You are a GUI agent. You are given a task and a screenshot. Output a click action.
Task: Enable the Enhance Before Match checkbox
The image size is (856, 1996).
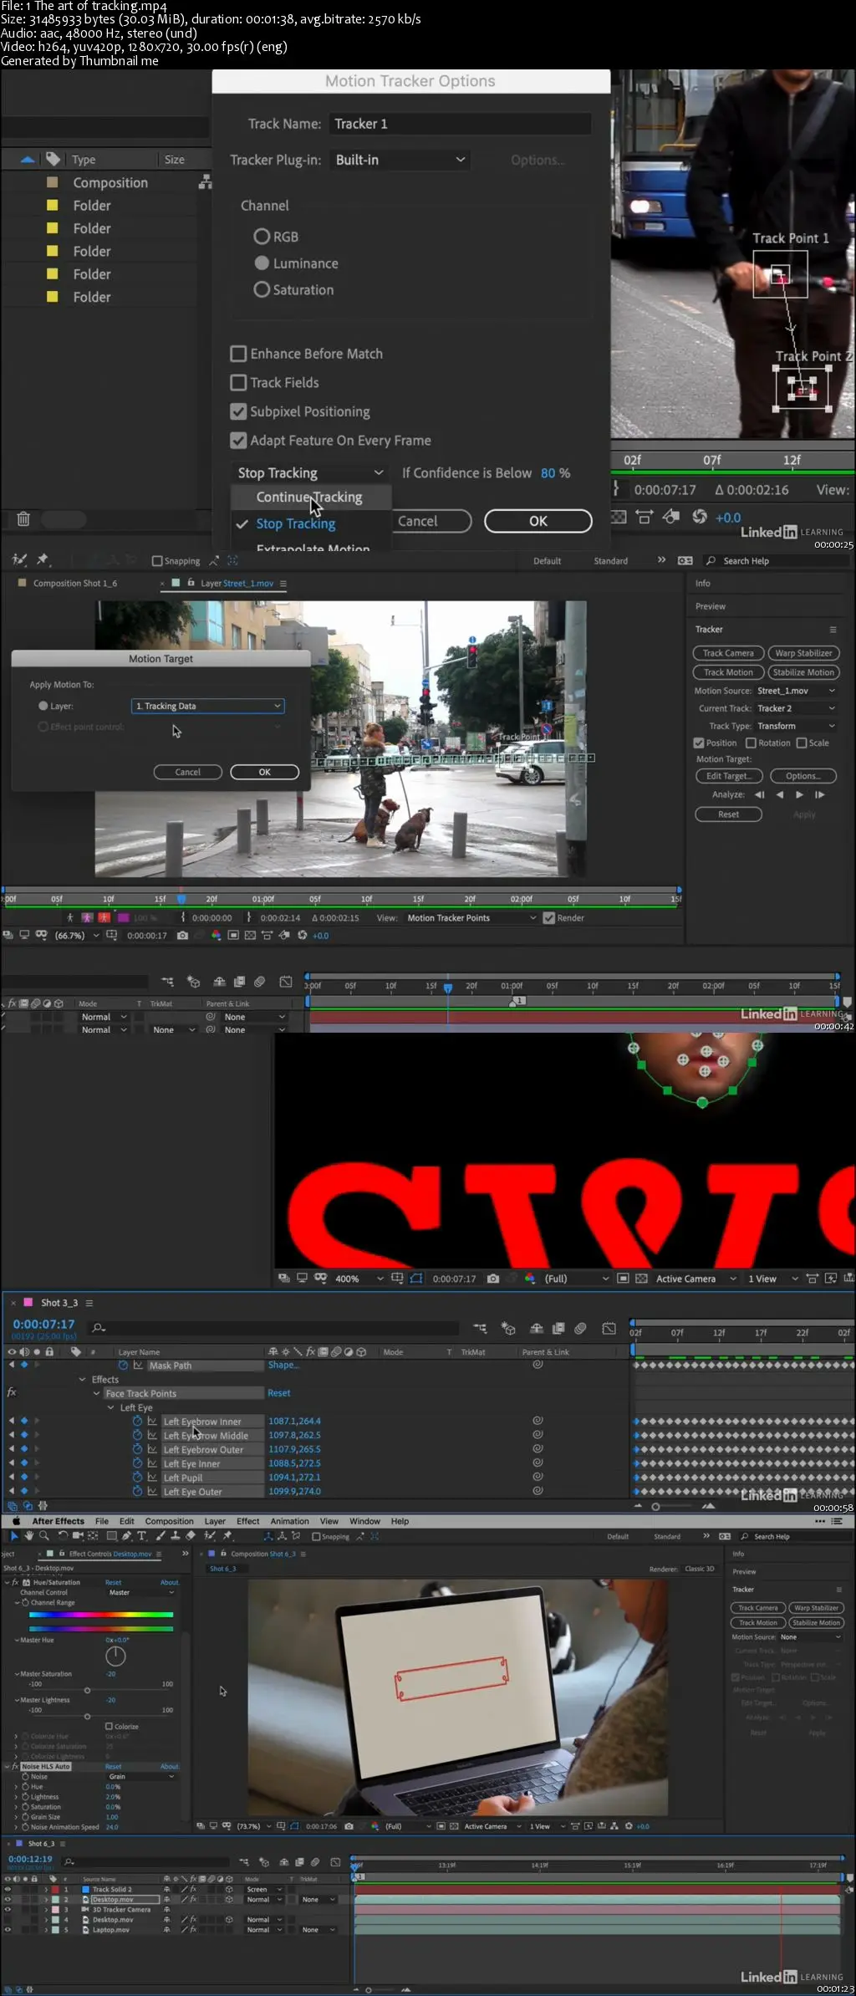pos(238,354)
